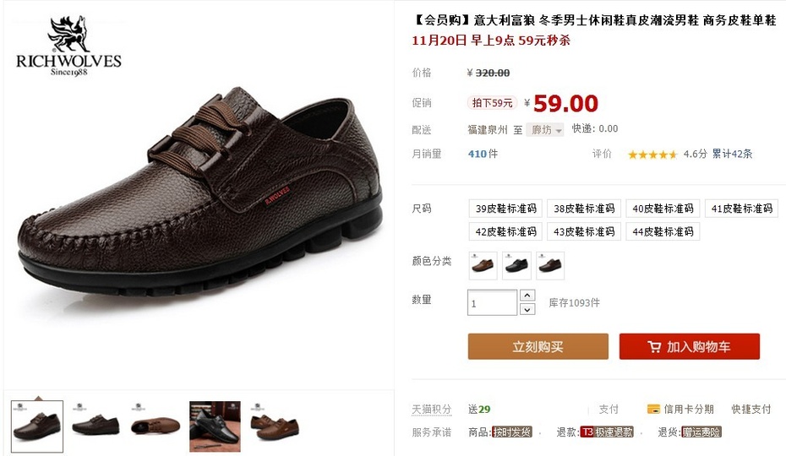Click the 极速退款 refund service badge
The width and height of the screenshot is (786, 456).
click(607, 432)
